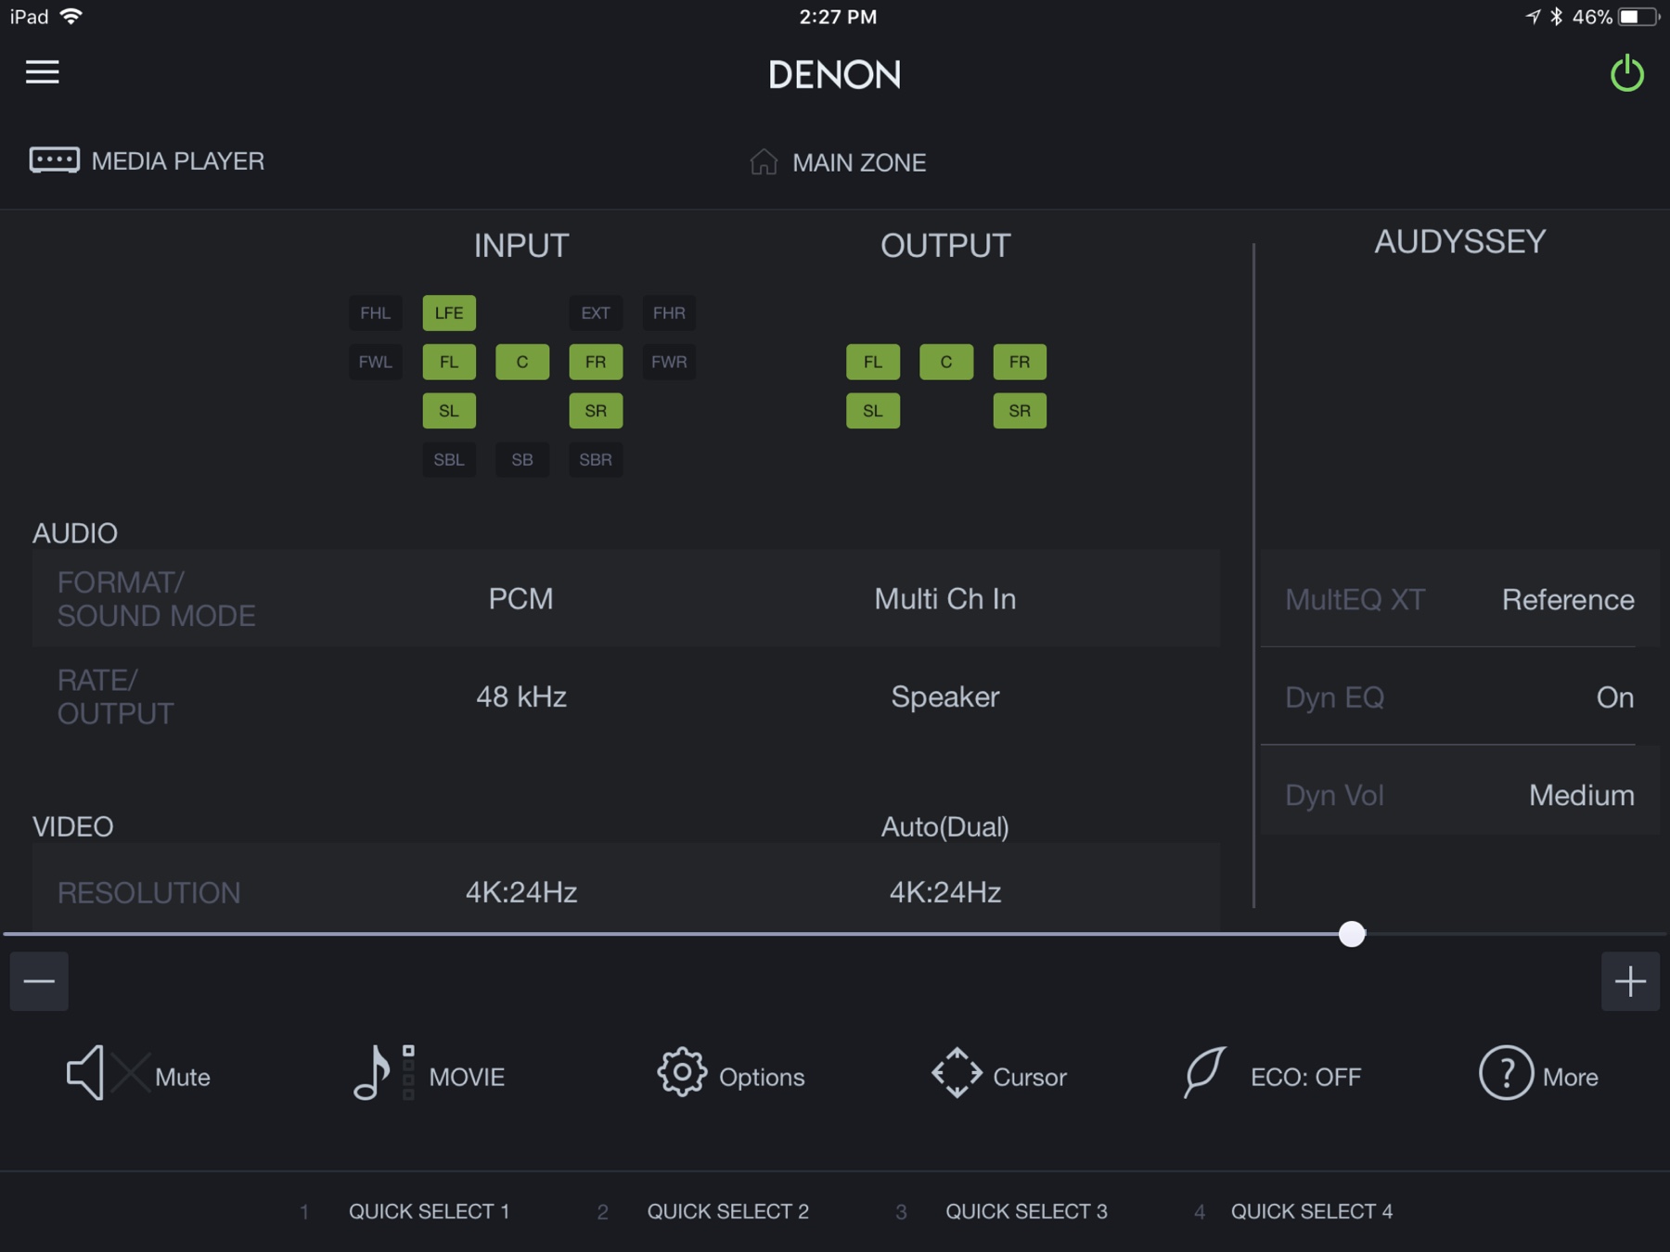Screen dimensions: 1670x1252
Task: Tap the mute speaker icon
Action: click(85, 1073)
